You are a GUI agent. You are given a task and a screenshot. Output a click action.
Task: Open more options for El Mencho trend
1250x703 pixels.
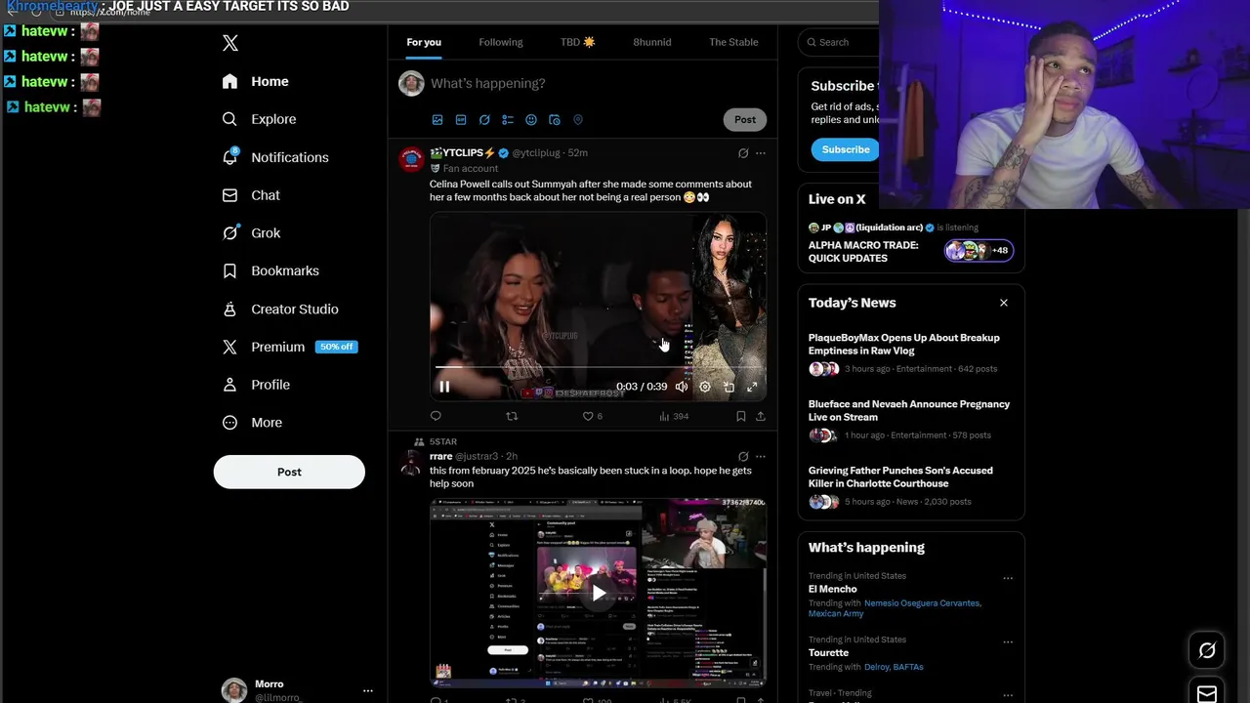[x=1008, y=578]
